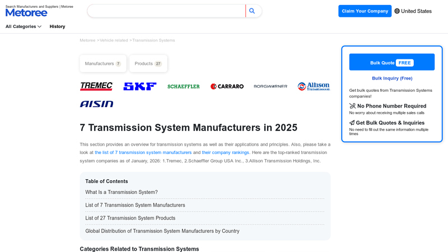Image resolution: width=448 pixels, height=252 pixels.
Task: Jump to List of 7 Transmission System Manufacturers
Action: 135,205
